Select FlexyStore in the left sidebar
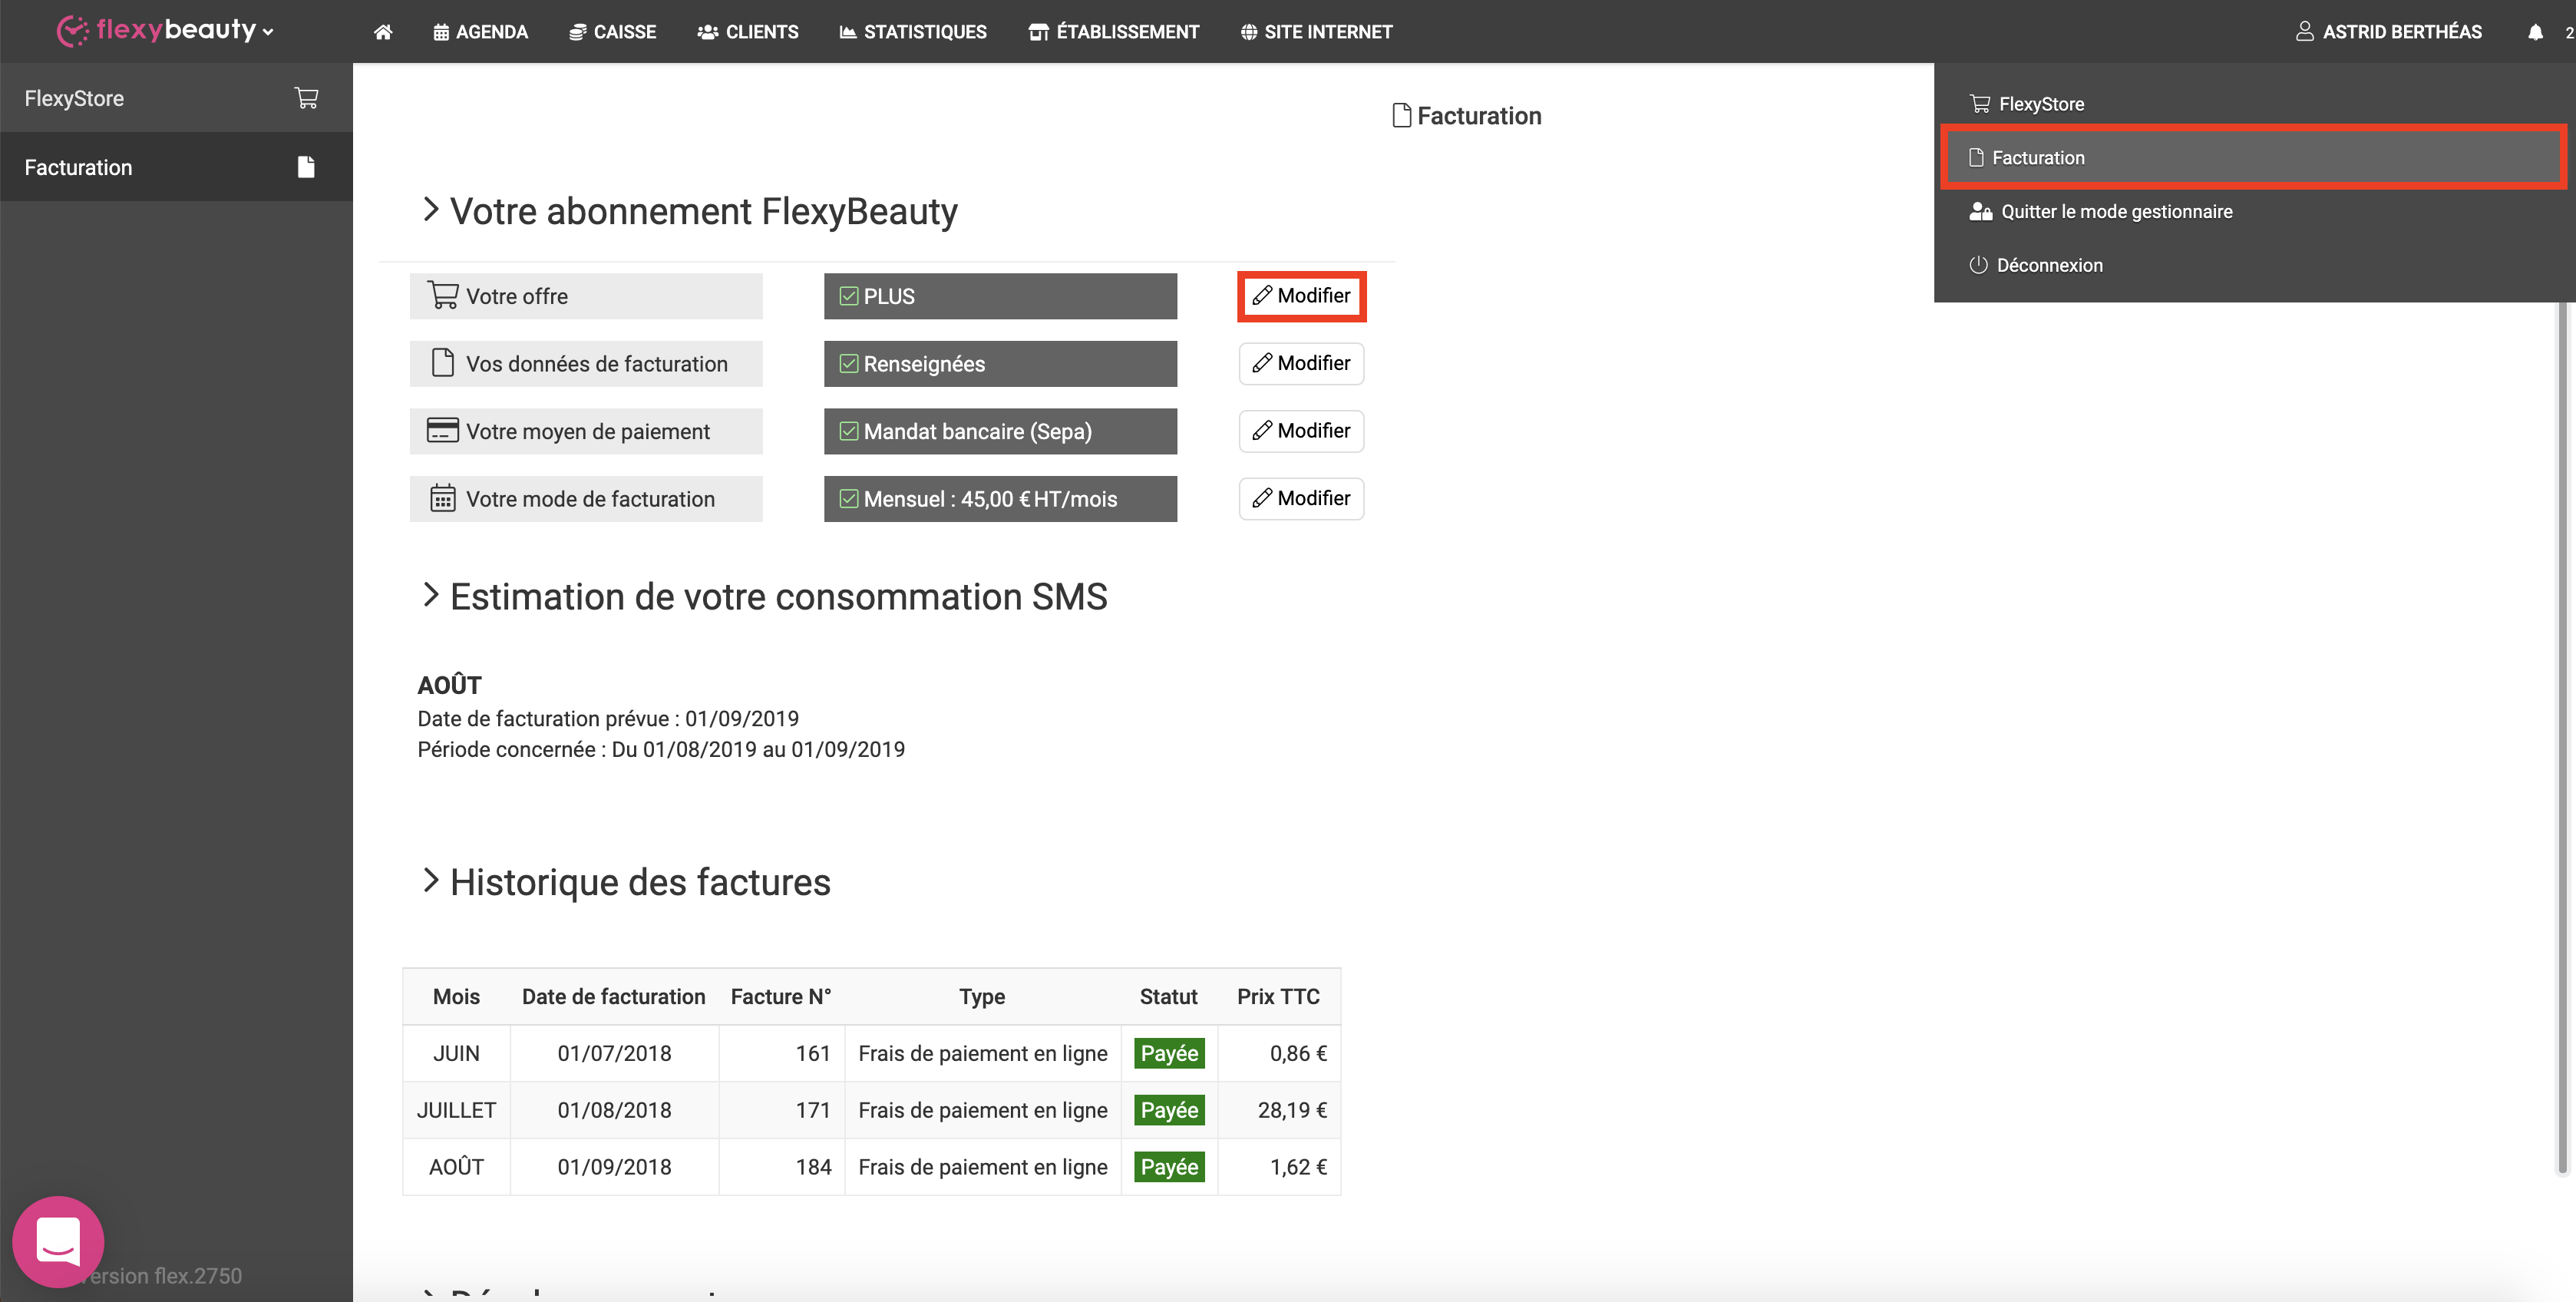 (176, 98)
